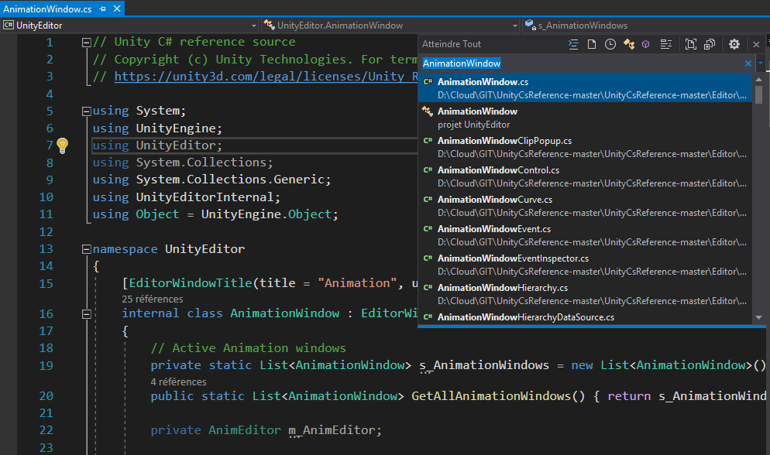Click m_AnimEditor field name
Screen dimensions: 770x455
[x=332, y=430]
